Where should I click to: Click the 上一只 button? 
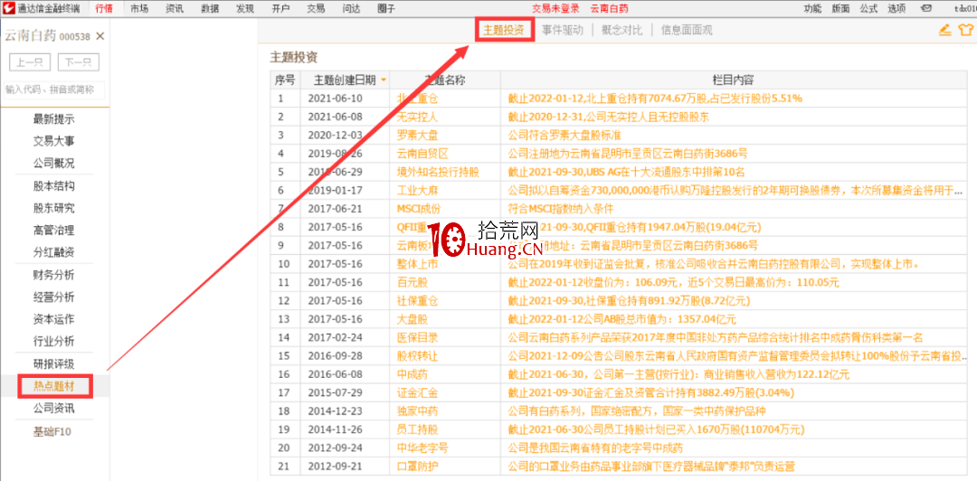tap(30, 62)
